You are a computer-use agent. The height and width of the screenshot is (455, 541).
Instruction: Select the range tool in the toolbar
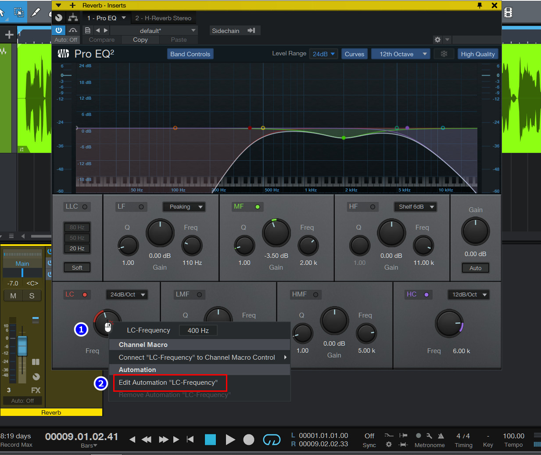click(x=19, y=12)
